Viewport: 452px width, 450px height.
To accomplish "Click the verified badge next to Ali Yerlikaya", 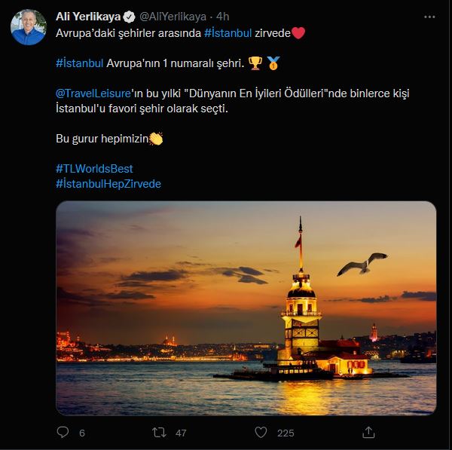I will (129, 17).
